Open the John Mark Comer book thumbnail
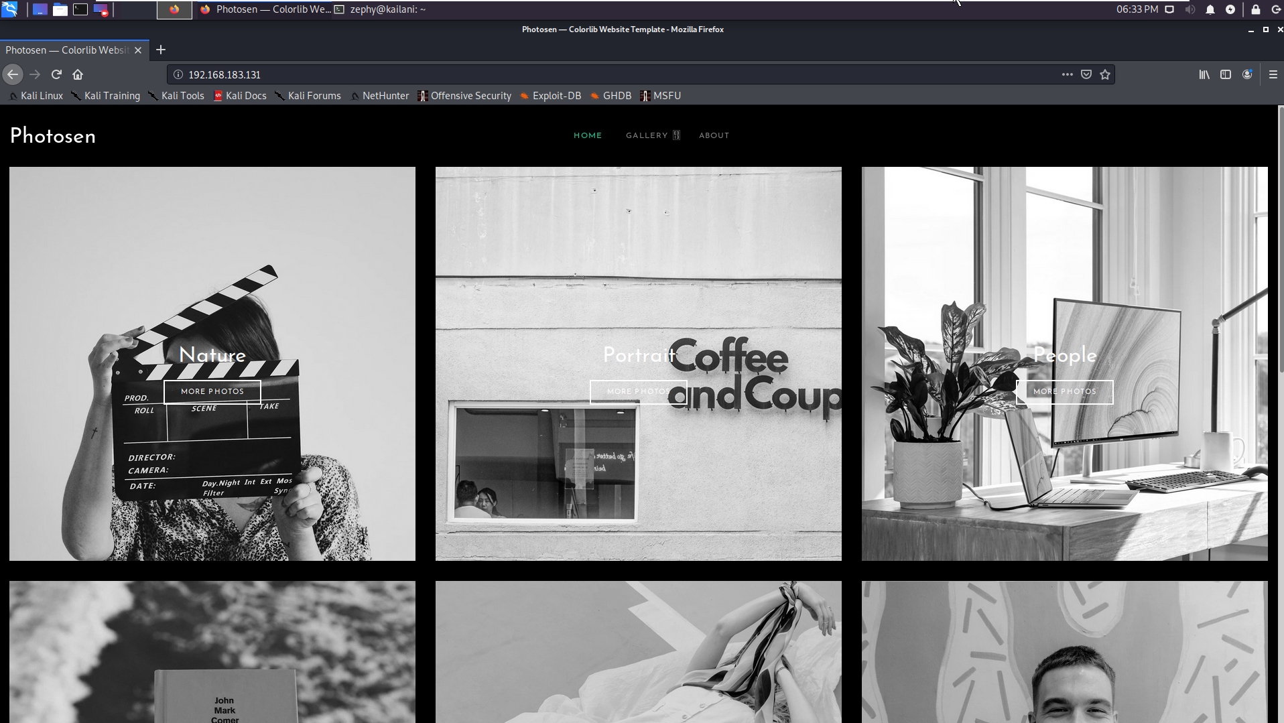Screen dimensions: 1284x723 coord(212,652)
